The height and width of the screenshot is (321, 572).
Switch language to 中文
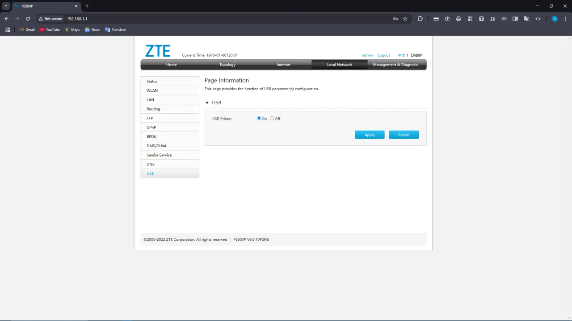[401, 55]
